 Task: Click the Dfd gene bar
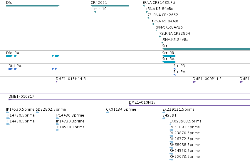coord(33,6)
